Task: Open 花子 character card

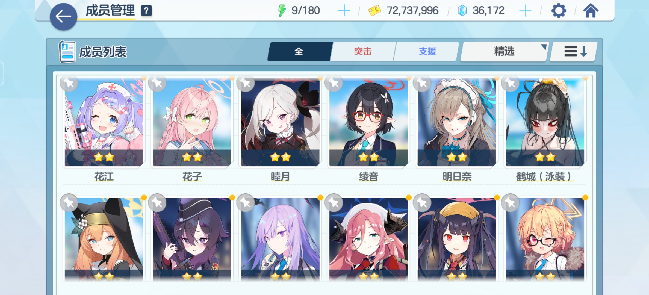Action: 192,122
